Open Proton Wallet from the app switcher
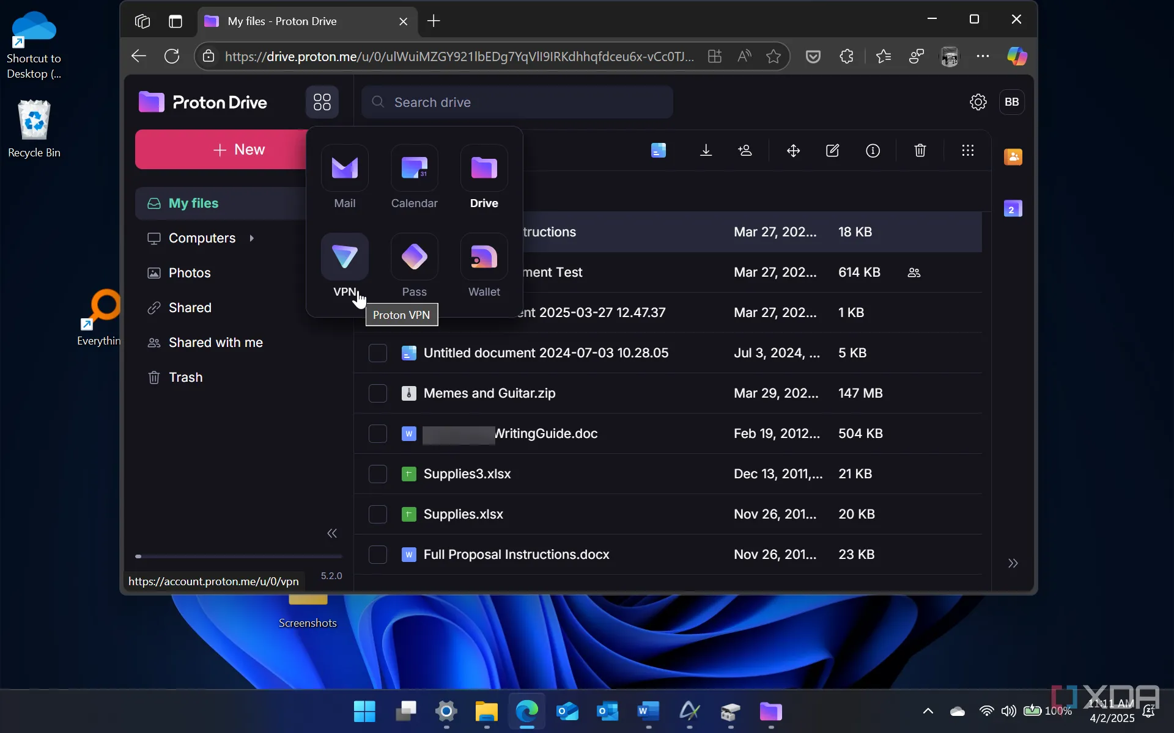The image size is (1174, 733). point(484,266)
